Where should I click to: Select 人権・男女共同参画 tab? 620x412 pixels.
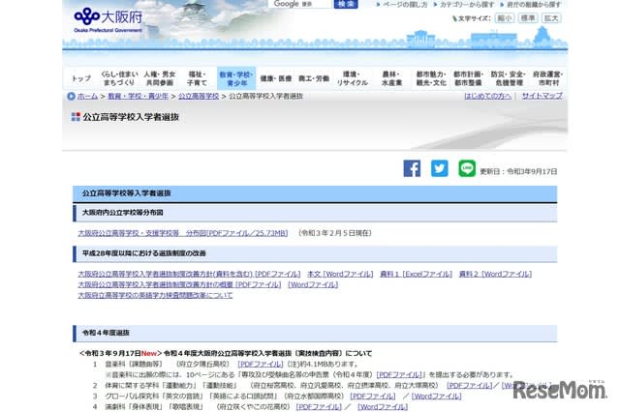pos(159,78)
